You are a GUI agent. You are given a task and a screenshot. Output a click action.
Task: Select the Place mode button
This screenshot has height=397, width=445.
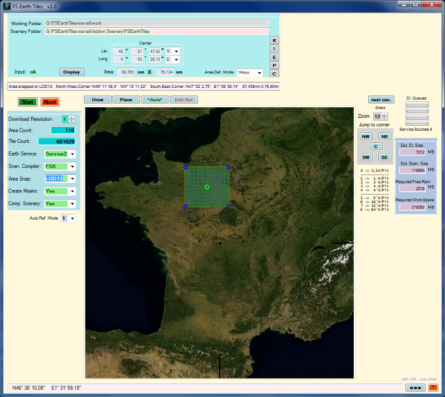click(126, 100)
